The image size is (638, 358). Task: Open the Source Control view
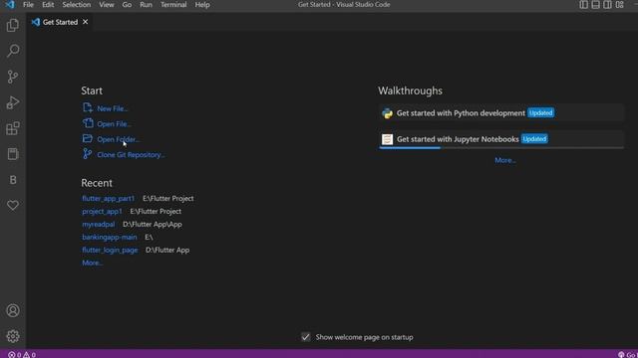[13, 77]
